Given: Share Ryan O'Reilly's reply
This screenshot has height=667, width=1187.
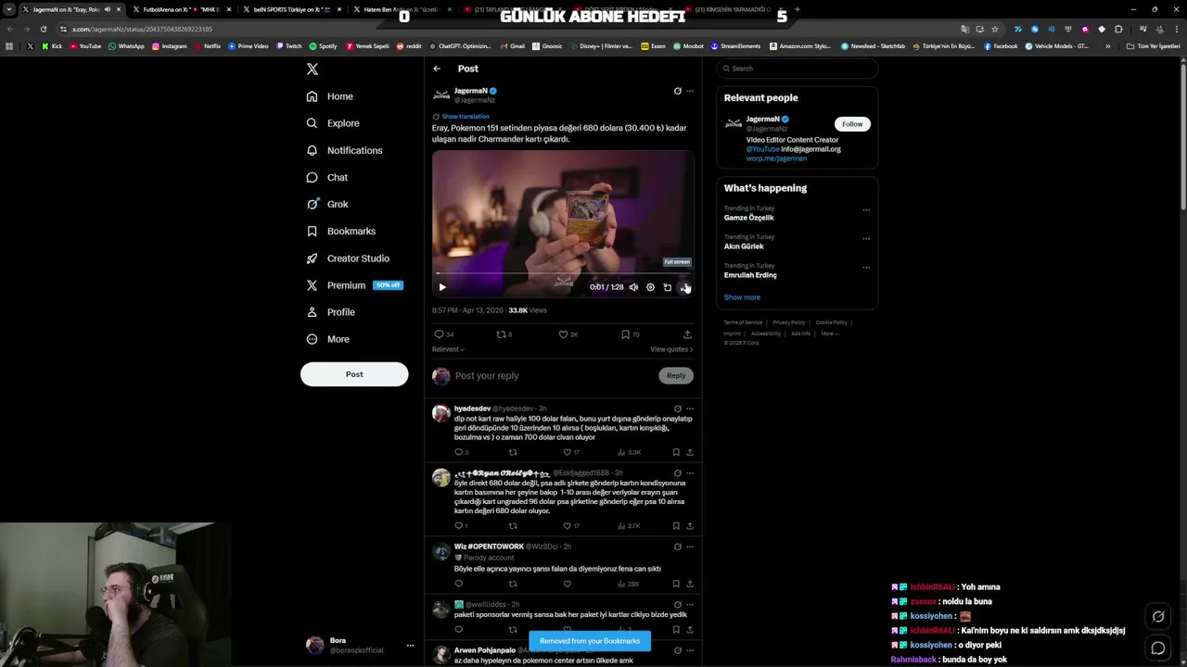Looking at the screenshot, I should click(689, 526).
